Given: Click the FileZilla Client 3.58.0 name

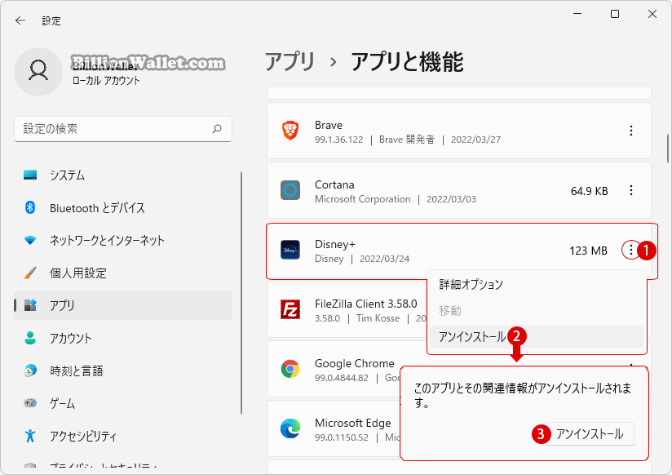Looking at the screenshot, I should coord(365,304).
